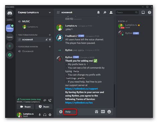
Task: Create invite for основной channel
Action: click(x=47, y=39)
